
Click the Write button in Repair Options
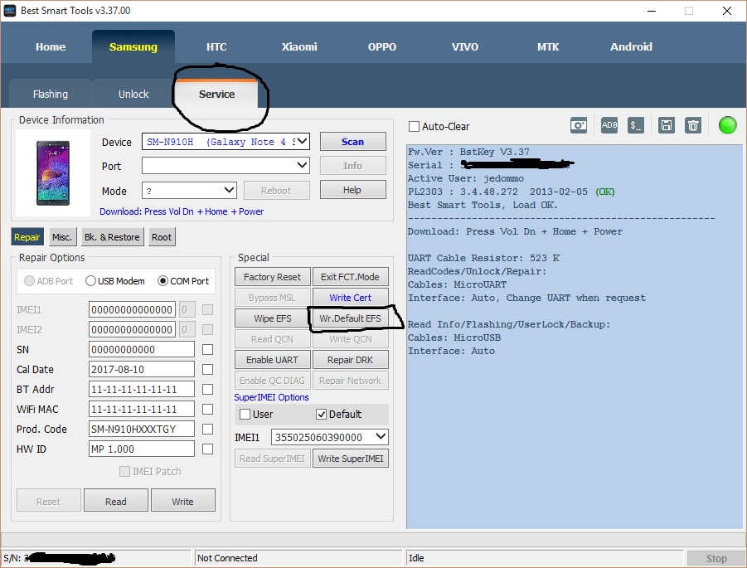tap(183, 502)
